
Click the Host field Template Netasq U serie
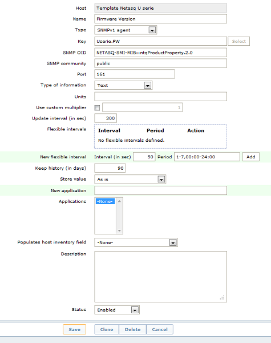coord(160,8)
